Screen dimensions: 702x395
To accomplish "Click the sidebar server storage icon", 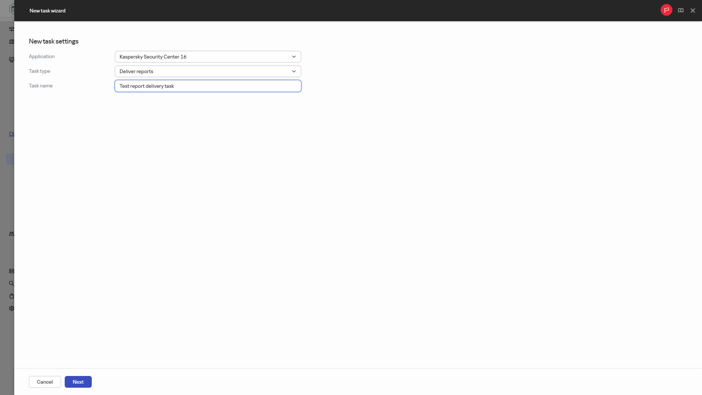I will [x=12, y=271].
